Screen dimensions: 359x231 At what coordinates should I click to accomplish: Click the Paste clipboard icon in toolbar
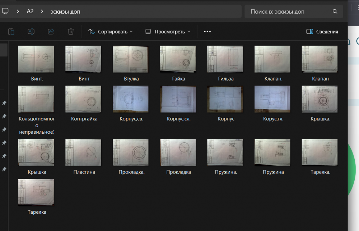pyautogui.click(x=11, y=32)
